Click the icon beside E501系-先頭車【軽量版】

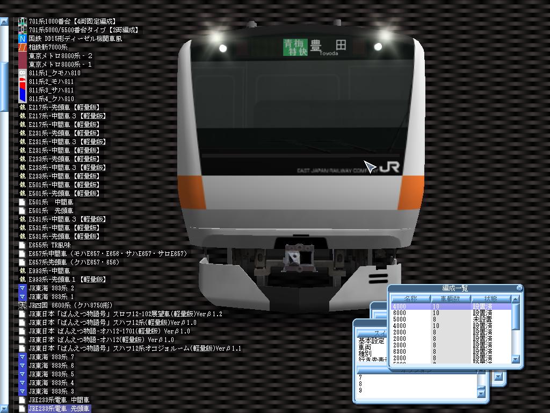(23, 194)
